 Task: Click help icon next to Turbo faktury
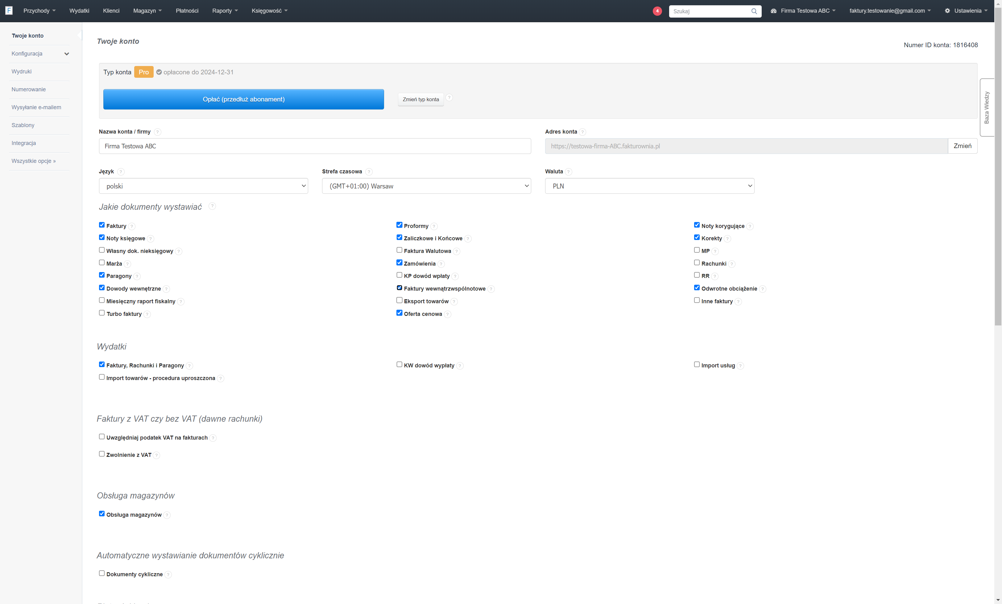[x=147, y=314]
